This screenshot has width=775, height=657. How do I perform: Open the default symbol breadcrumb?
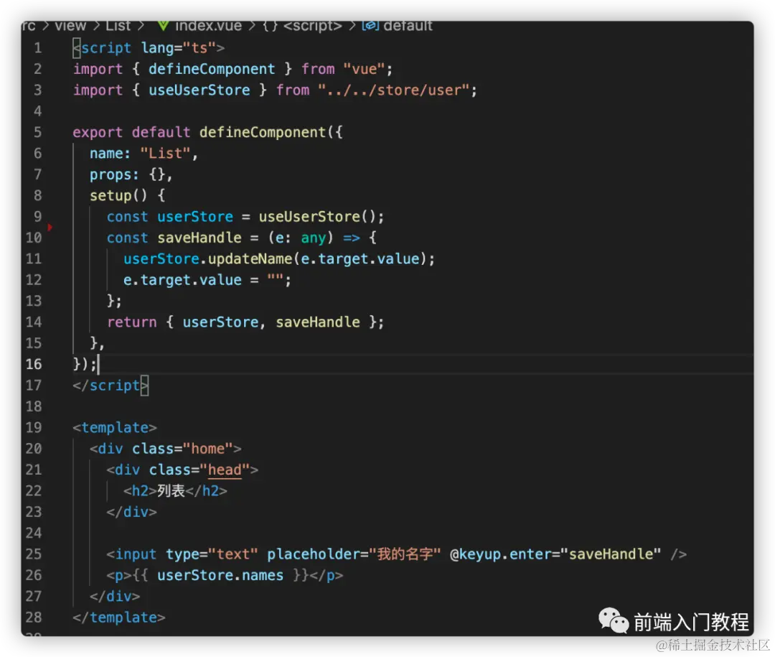coord(408,26)
